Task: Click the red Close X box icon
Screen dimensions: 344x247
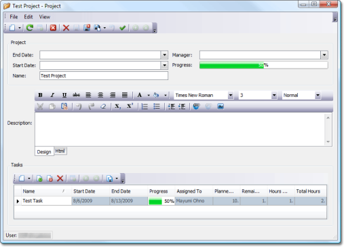Action: [x=53, y=28]
